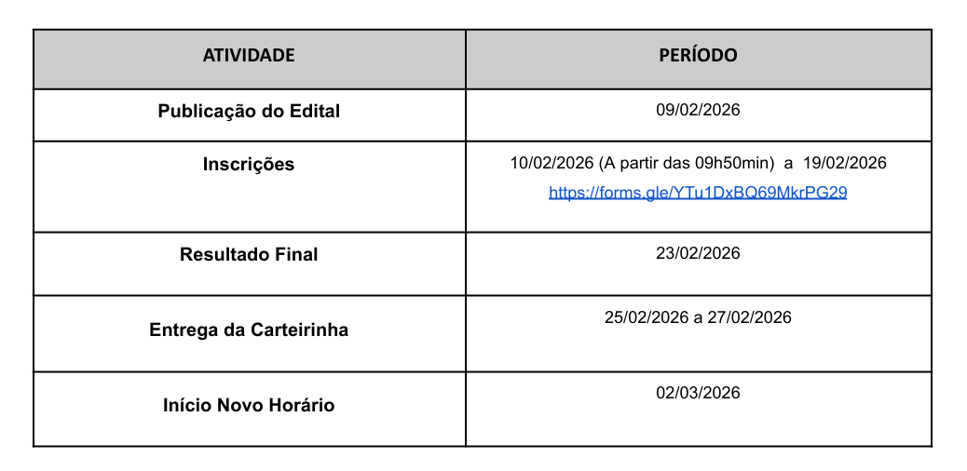Click the 19/02/2026 registration end date

[x=844, y=164]
